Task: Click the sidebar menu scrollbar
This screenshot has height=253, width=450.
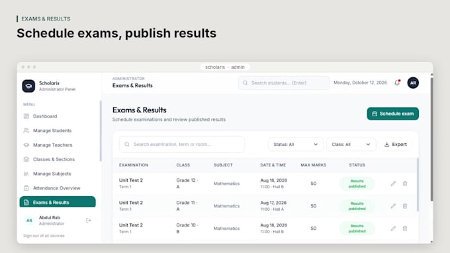Action: point(101,131)
